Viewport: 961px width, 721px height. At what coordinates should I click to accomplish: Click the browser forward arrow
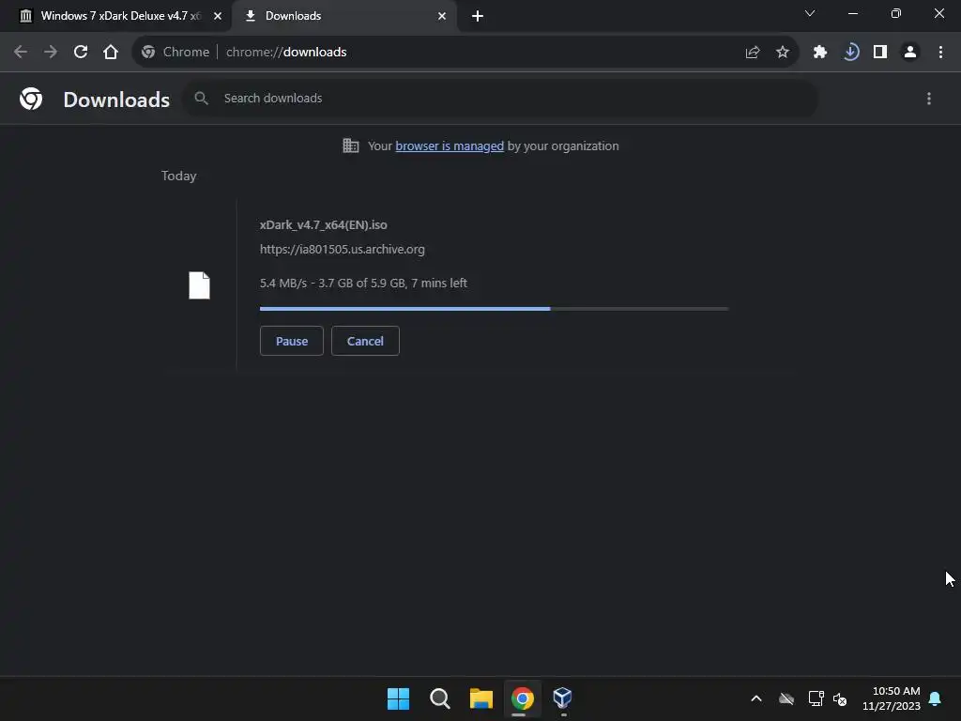pyautogui.click(x=51, y=53)
